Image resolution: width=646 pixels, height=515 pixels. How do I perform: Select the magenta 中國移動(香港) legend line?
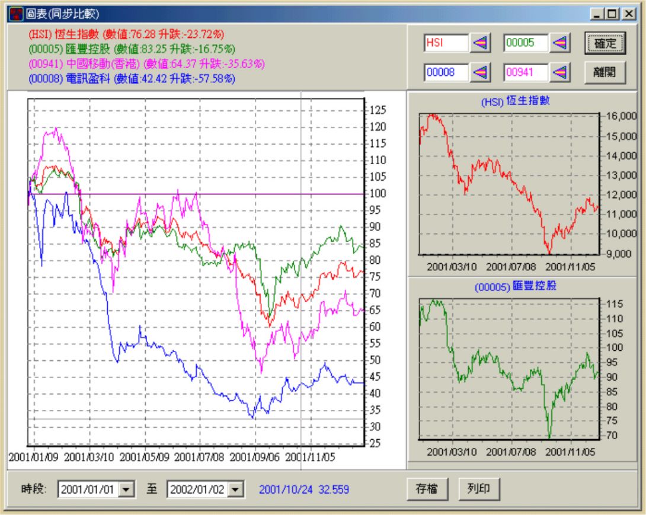[146, 64]
